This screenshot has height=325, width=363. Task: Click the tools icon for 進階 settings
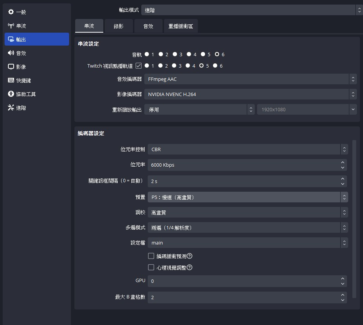pos(11,107)
